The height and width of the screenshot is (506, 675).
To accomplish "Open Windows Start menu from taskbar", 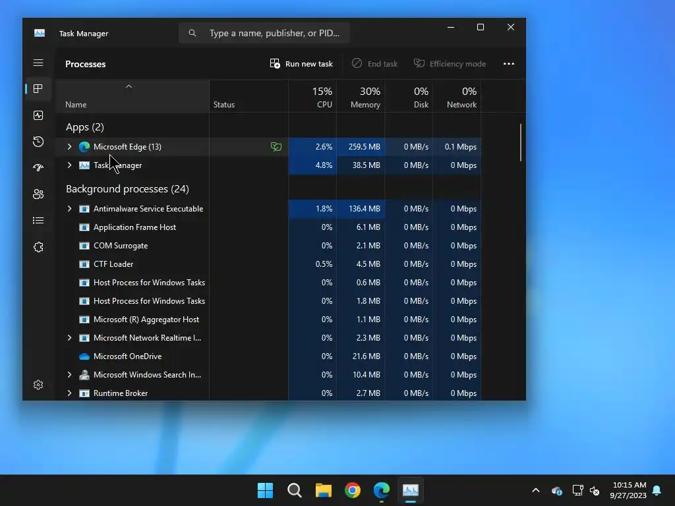I will pyautogui.click(x=265, y=490).
